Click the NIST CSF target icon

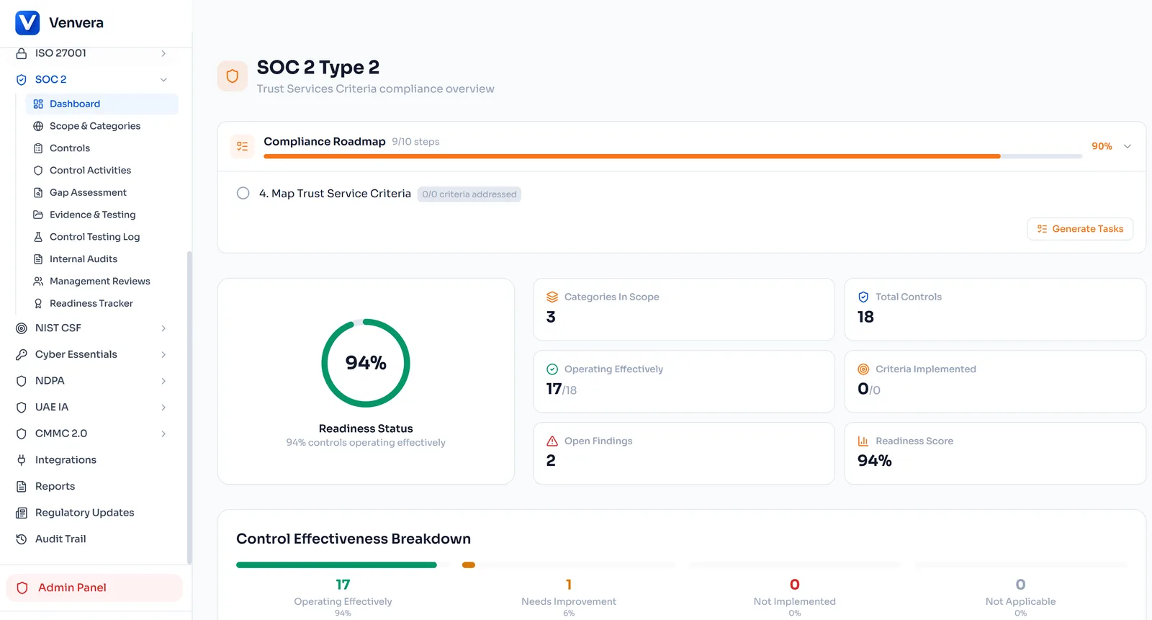coord(22,328)
